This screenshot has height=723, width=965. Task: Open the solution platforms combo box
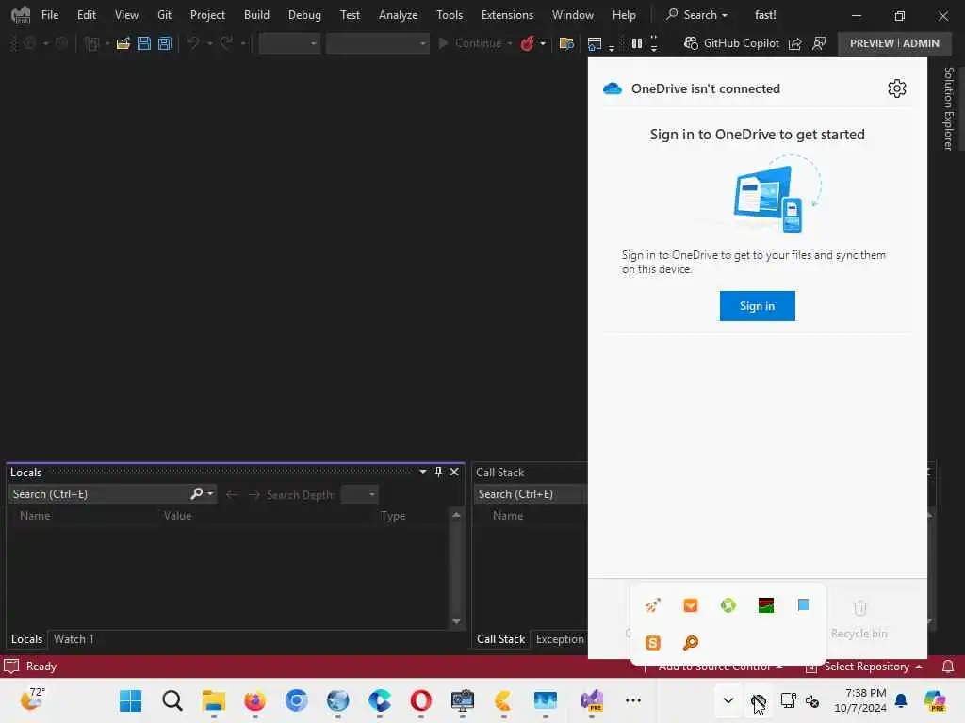point(377,43)
